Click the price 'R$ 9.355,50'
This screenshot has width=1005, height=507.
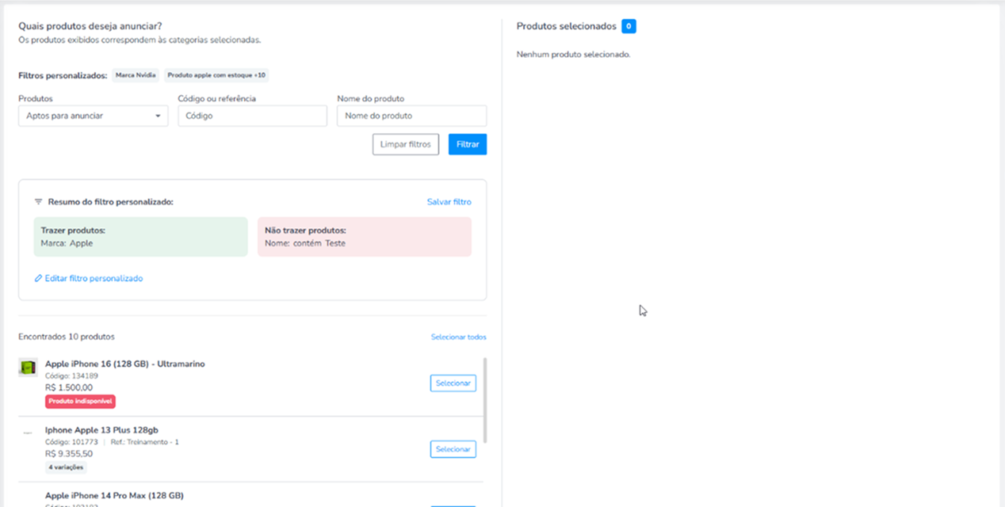[69, 454]
